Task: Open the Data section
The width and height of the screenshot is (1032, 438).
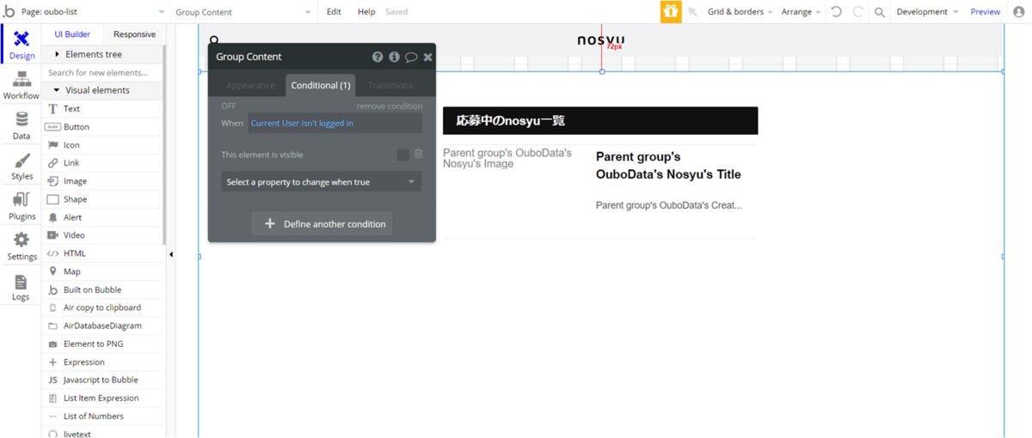Action: point(21,125)
